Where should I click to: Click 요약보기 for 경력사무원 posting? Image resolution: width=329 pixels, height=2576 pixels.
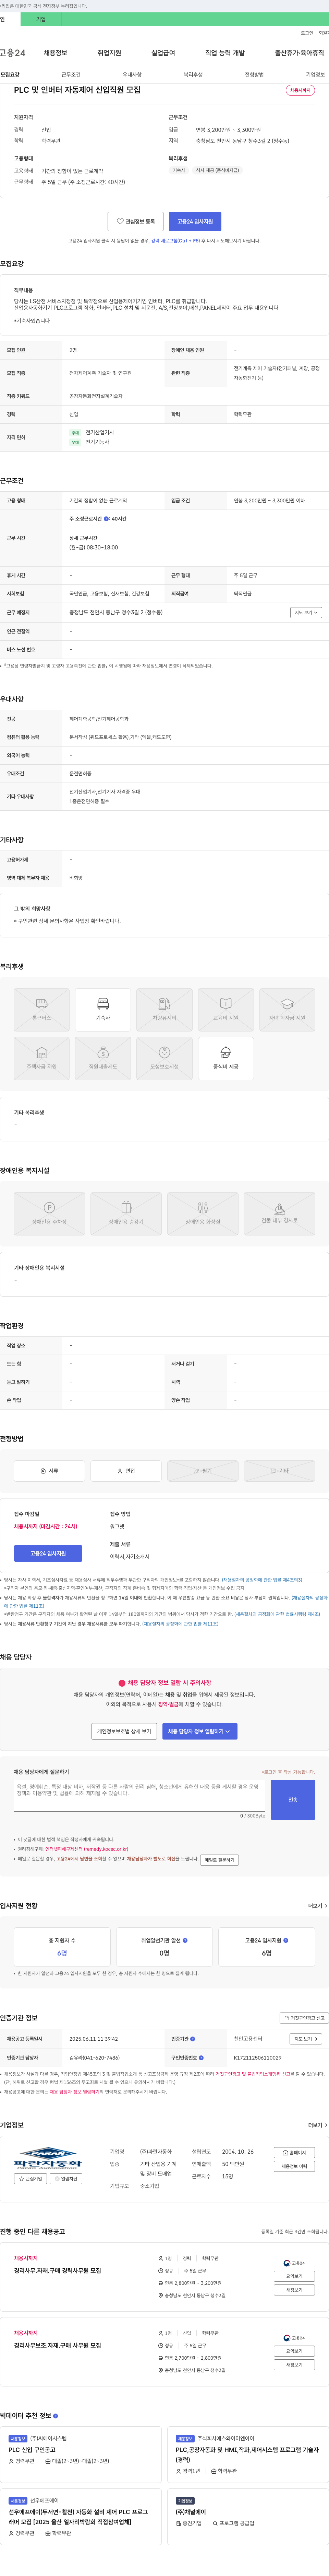tap(294, 2276)
